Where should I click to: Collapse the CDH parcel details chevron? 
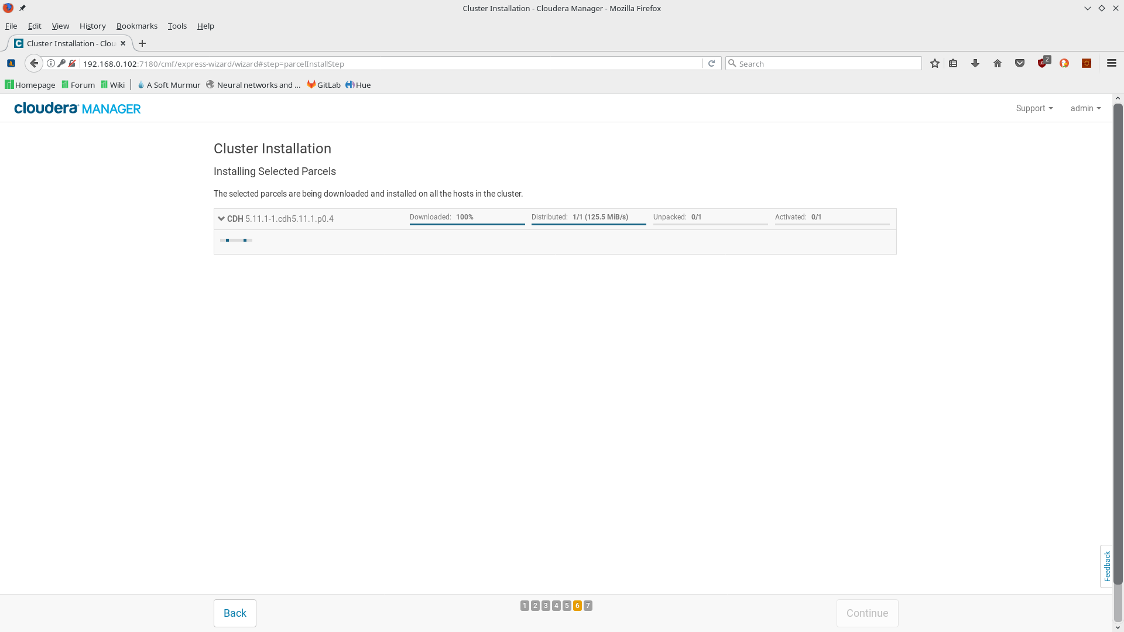[x=221, y=219]
